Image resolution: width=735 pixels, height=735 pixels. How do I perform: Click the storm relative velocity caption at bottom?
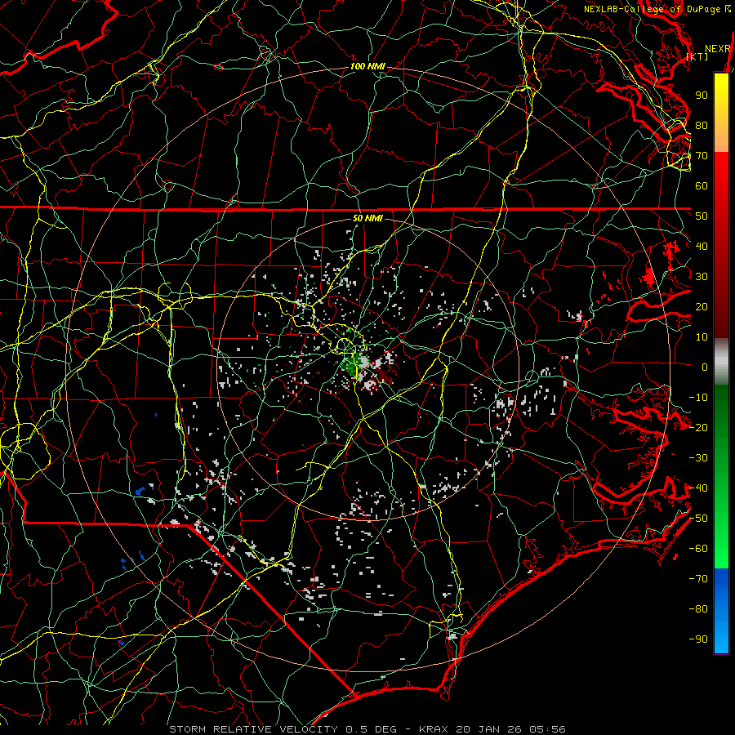tap(367, 729)
